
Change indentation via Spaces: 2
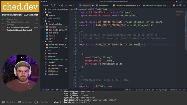[139, 90]
